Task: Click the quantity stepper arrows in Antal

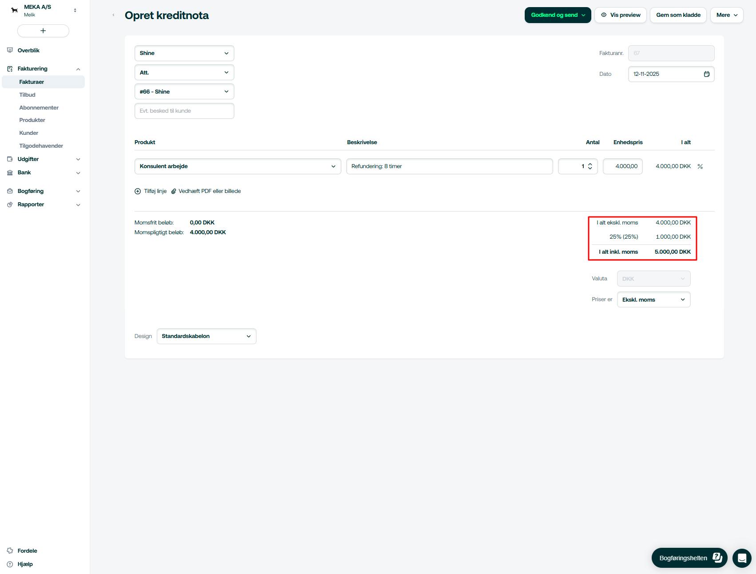Action: pyautogui.click(x=590, y=166)
